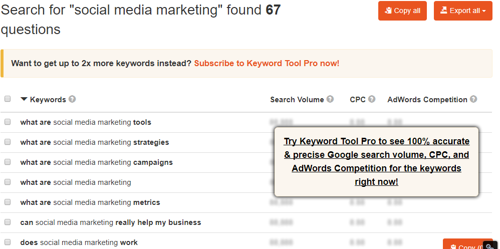Click the clipboard icon on Copy all
Viewport: 500px width, 249px height.
(388, 11)
